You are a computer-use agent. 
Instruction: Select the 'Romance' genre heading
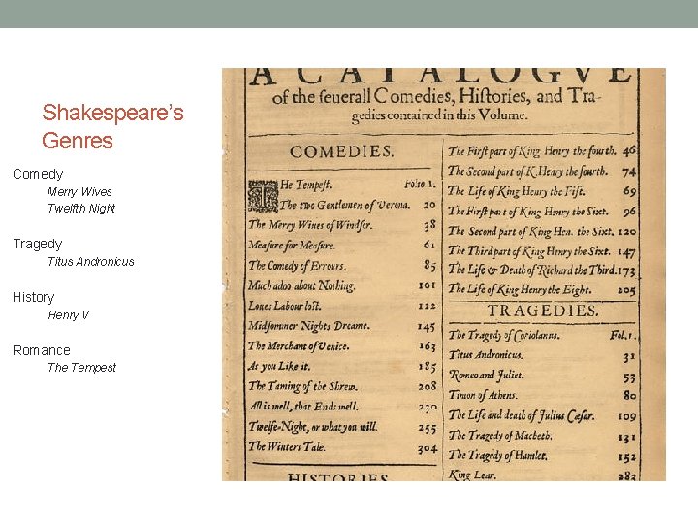(x=42, y=350)
